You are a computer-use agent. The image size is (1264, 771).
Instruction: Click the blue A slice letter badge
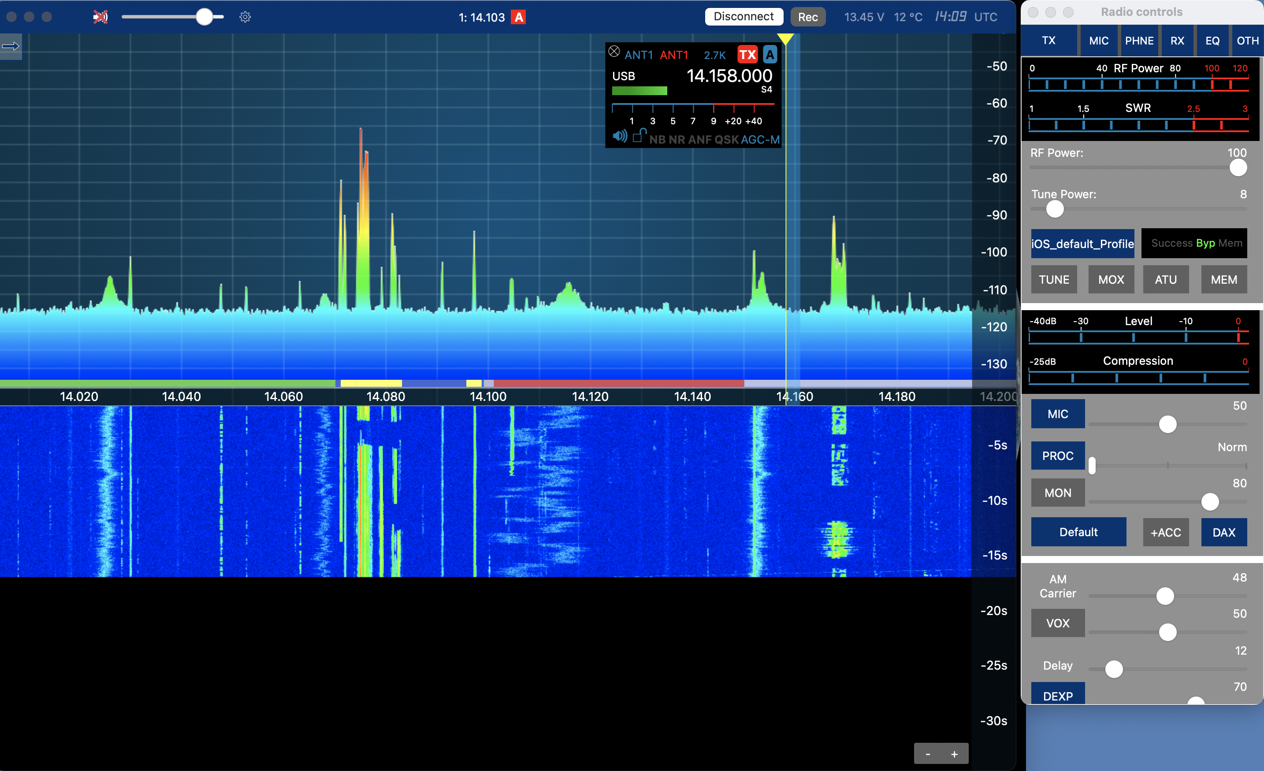pos(770,55)
